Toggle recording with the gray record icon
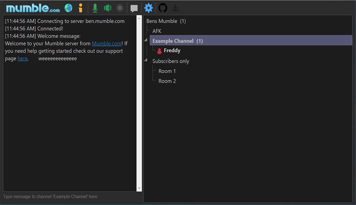The width and height of the screenshot is (356, 205). [120, 8]
